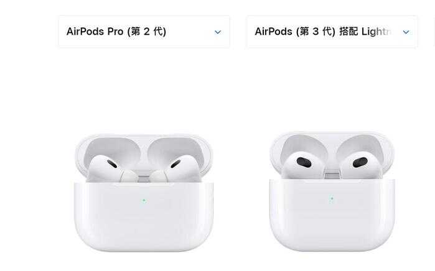Select the AirPods 3rd generation product image
This screenshot has width=435, height=271.
point(332,191)
